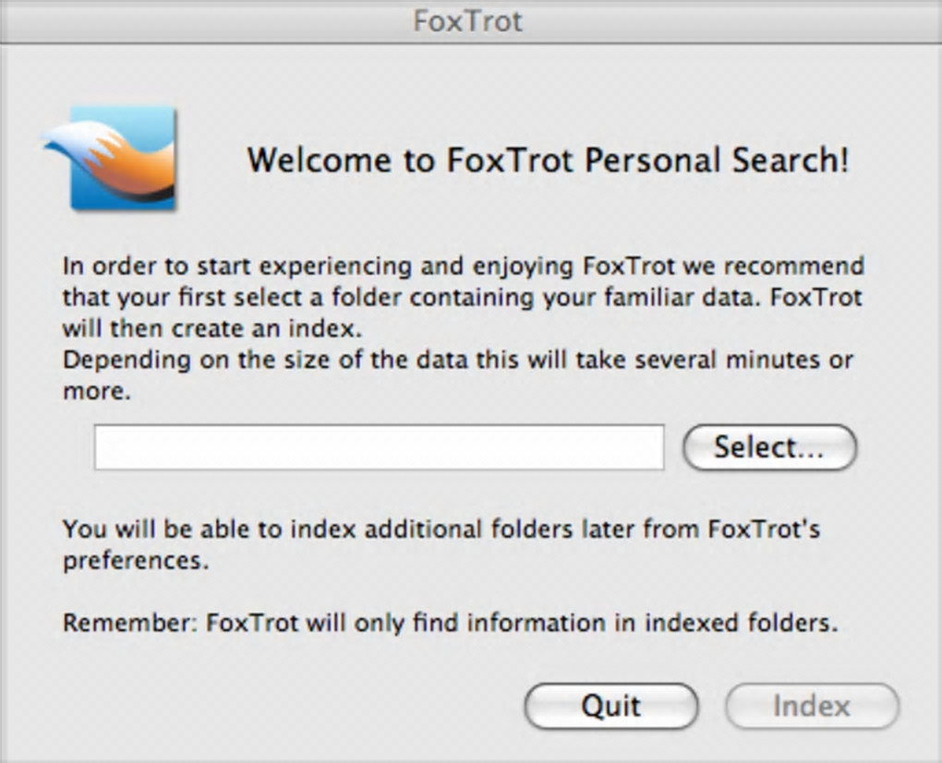The width and height of the screenshot is (942, 763).
Task: Click the line starting "Depending on the size"
Action: [457, 360]
